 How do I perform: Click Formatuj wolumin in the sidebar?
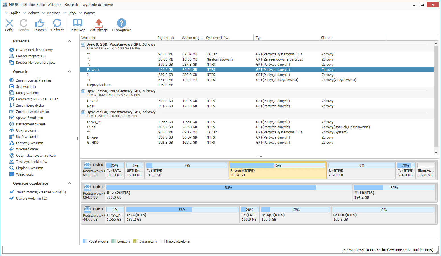(30, 143)
